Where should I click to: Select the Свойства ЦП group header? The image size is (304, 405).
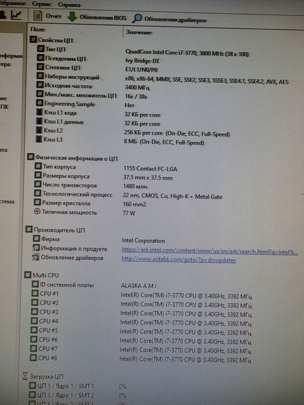tap(52, 40)
